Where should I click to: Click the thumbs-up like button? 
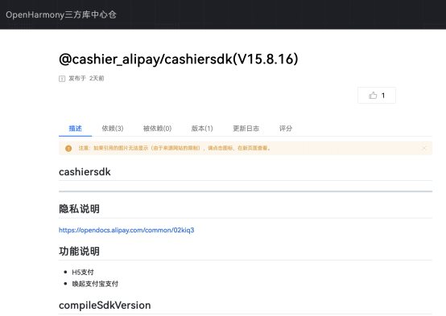tap(376, 95)
